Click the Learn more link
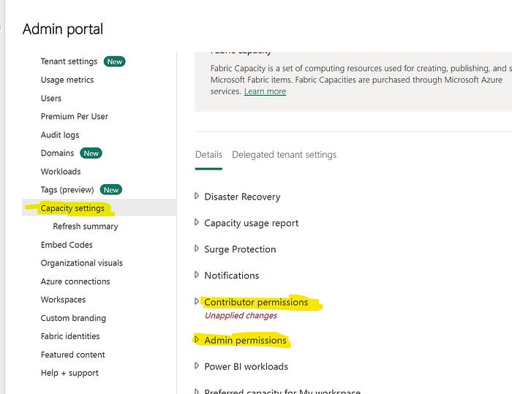The height and width of the screenshot is (394, 512). pyautogui.click(x=265, y=91)
